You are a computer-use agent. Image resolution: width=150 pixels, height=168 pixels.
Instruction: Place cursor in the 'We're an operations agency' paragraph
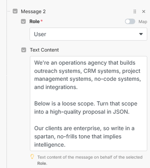click(87, 75)
